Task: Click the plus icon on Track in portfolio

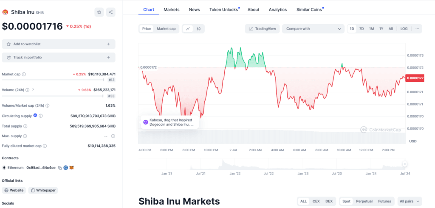Action: tap(108, 58)
